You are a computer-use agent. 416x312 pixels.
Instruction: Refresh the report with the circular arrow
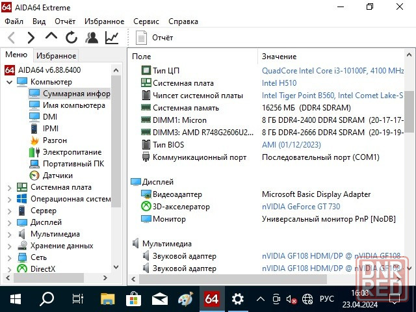pyautogui.click(x=71, y=38)
